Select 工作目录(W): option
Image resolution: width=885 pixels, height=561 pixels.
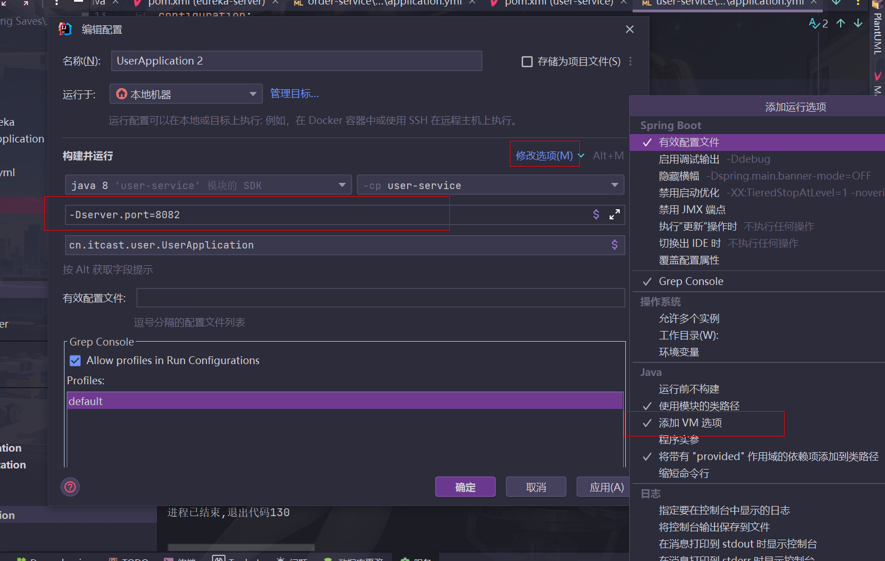click(x=757, y=335)
